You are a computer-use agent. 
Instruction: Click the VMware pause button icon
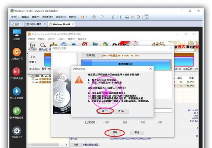click(x=83, y=17)
